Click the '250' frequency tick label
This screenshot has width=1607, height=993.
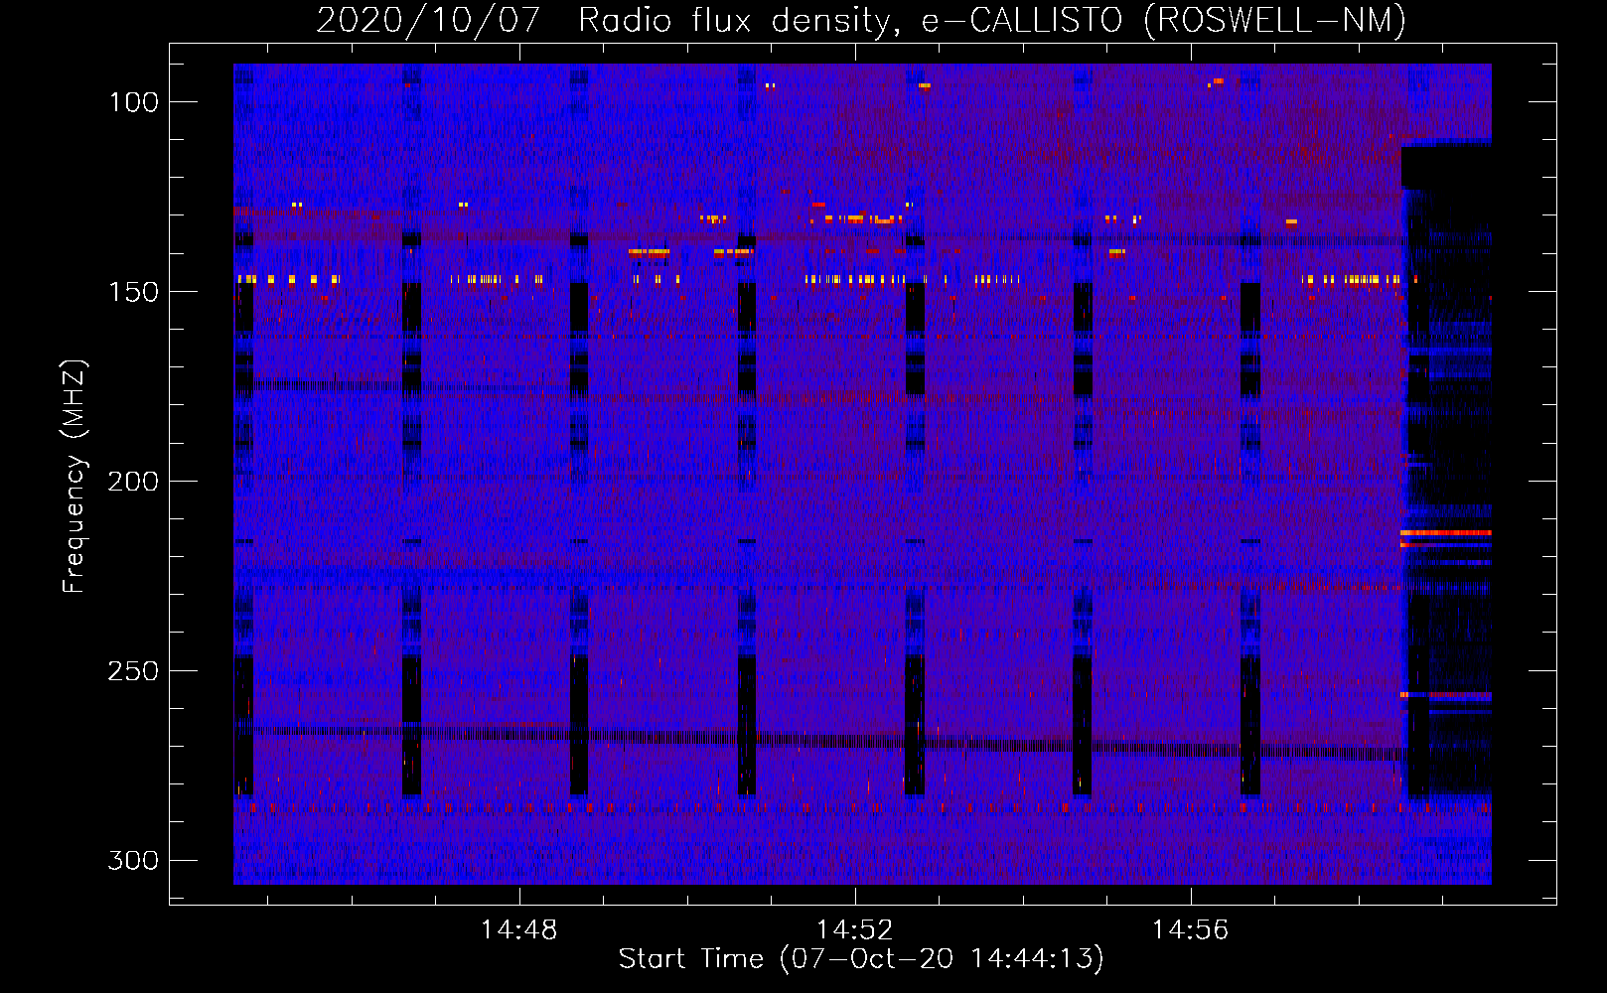[133, 671]
